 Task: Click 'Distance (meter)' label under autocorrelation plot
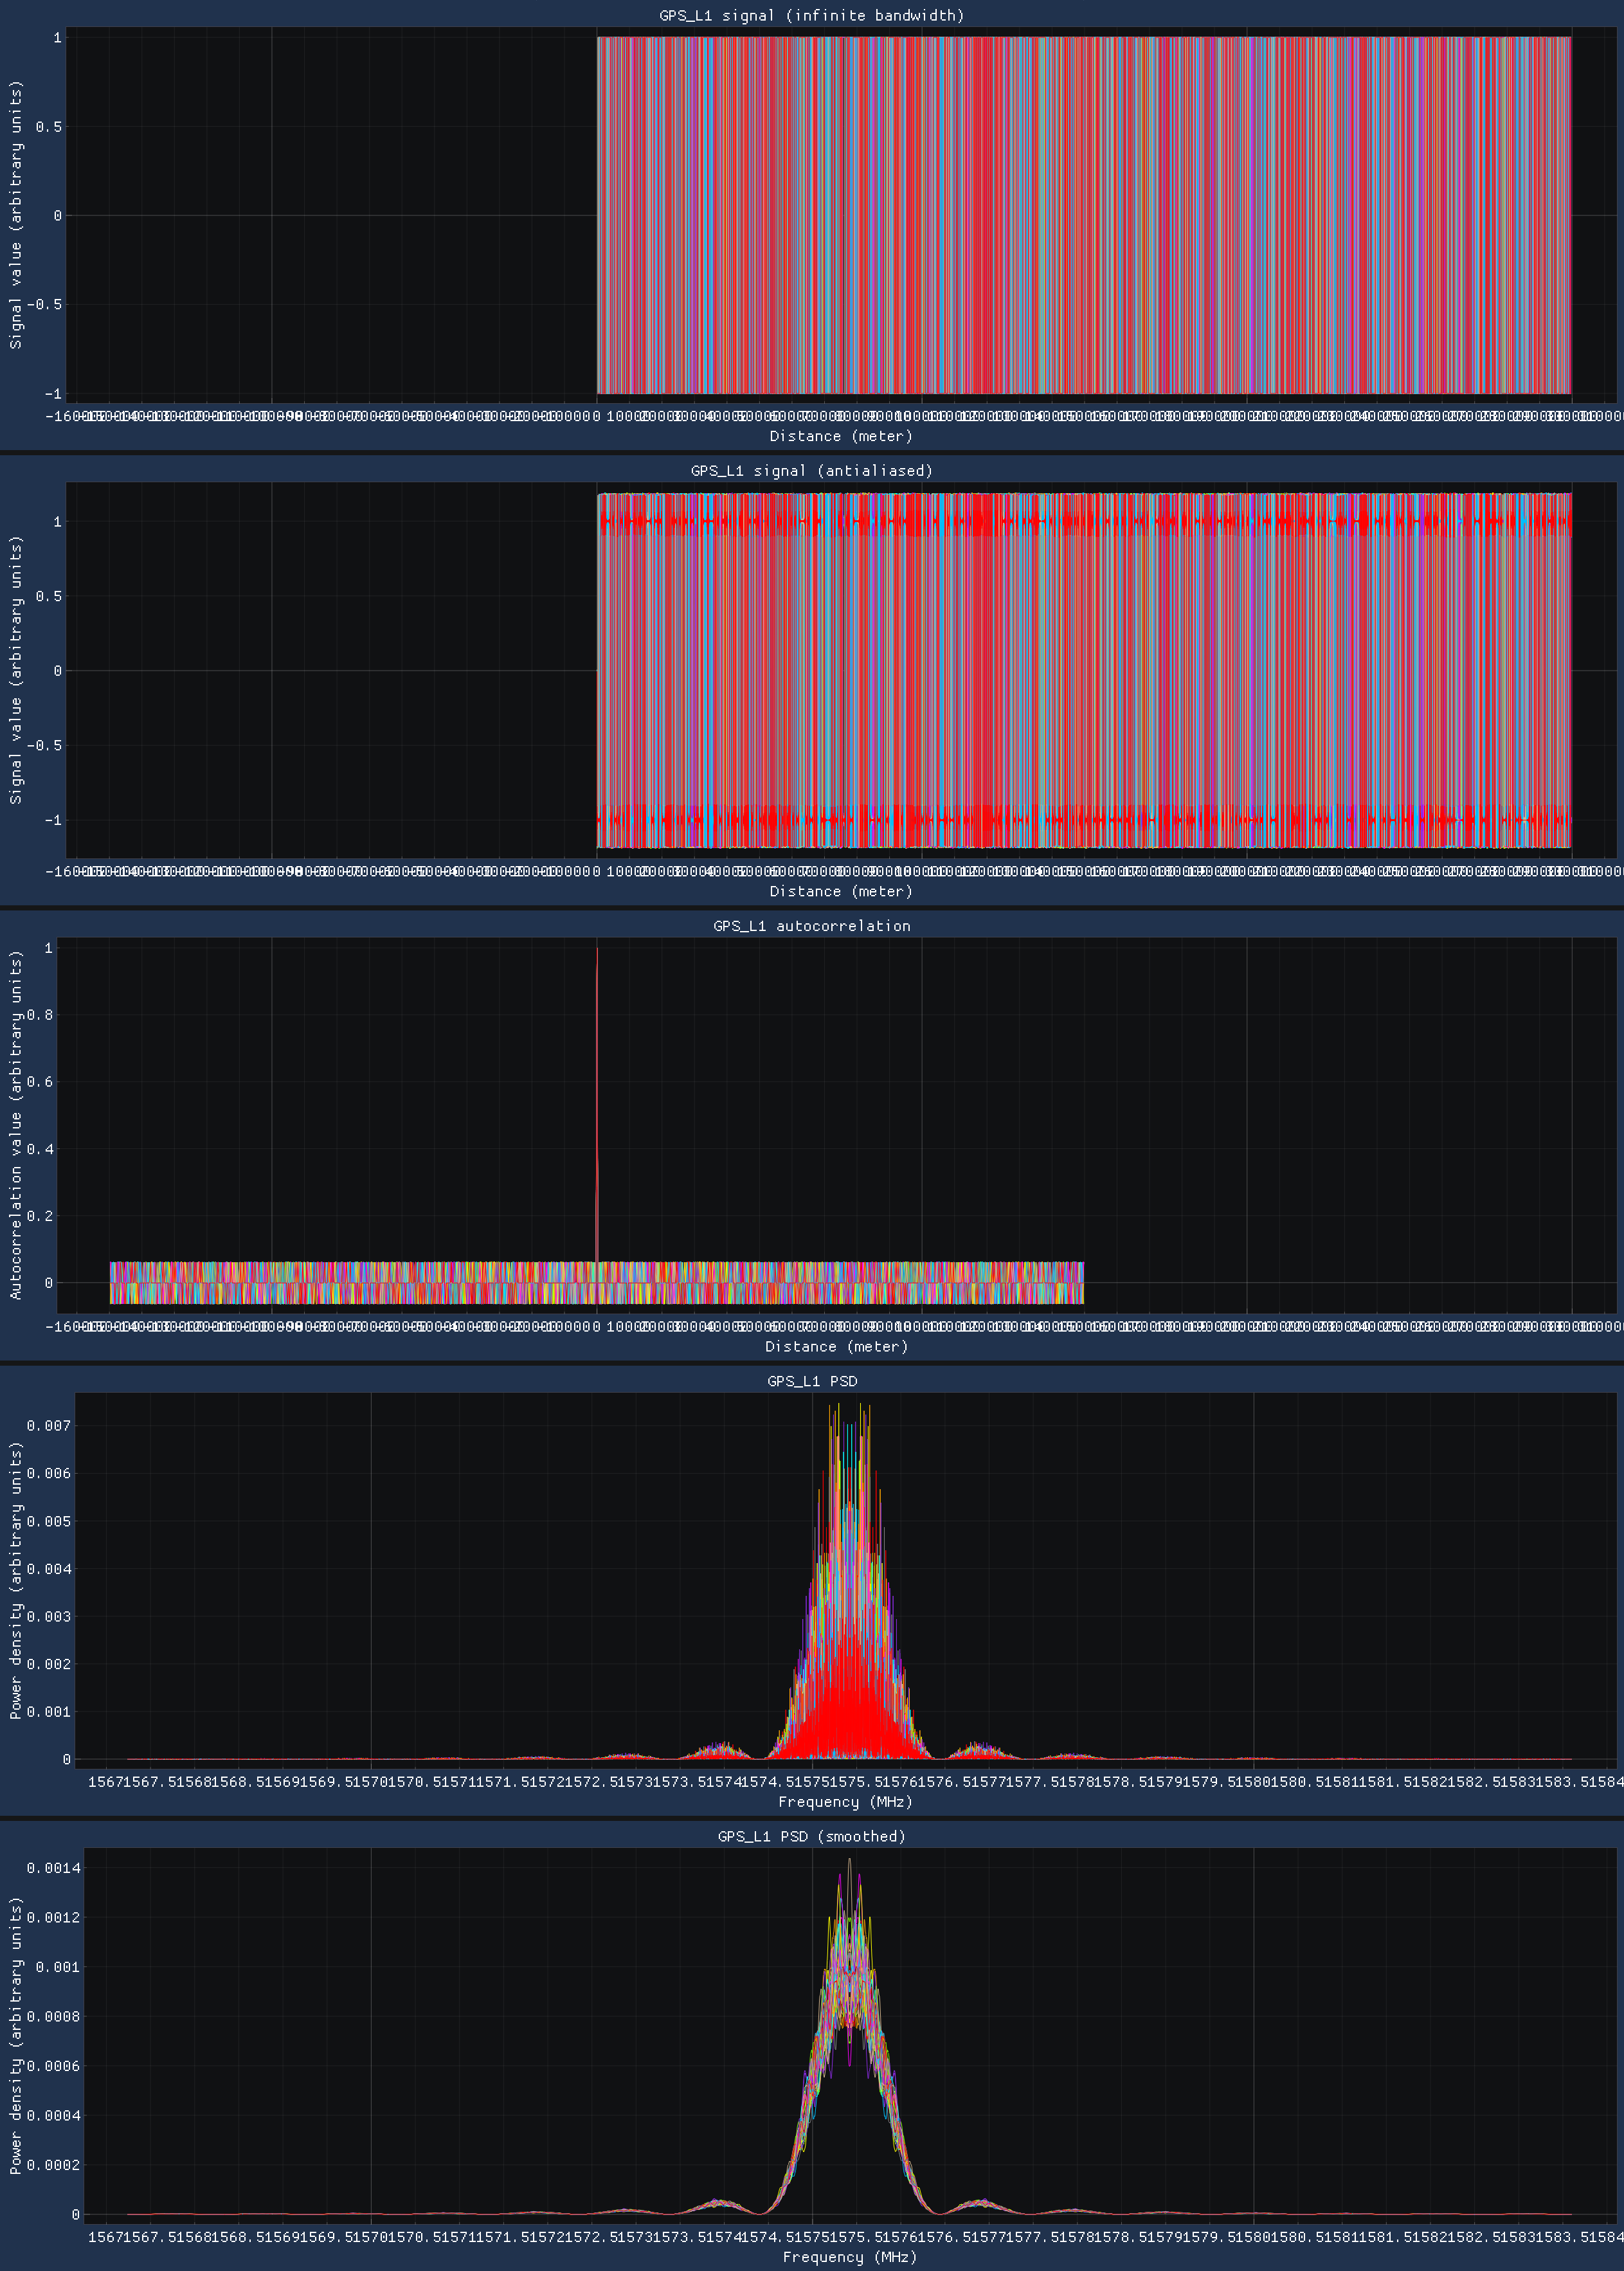[x=836, y=1346]
